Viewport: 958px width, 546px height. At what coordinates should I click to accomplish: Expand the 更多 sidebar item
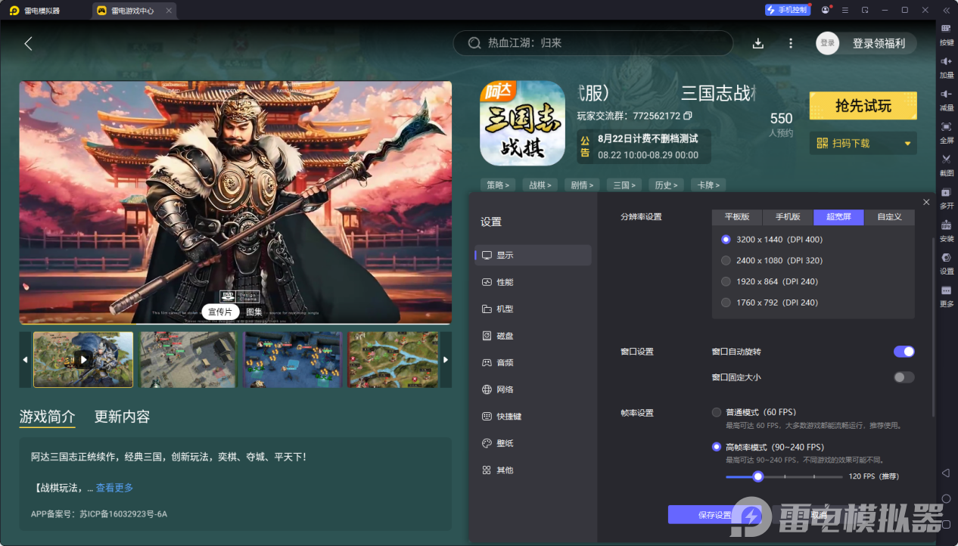(946, 294)
